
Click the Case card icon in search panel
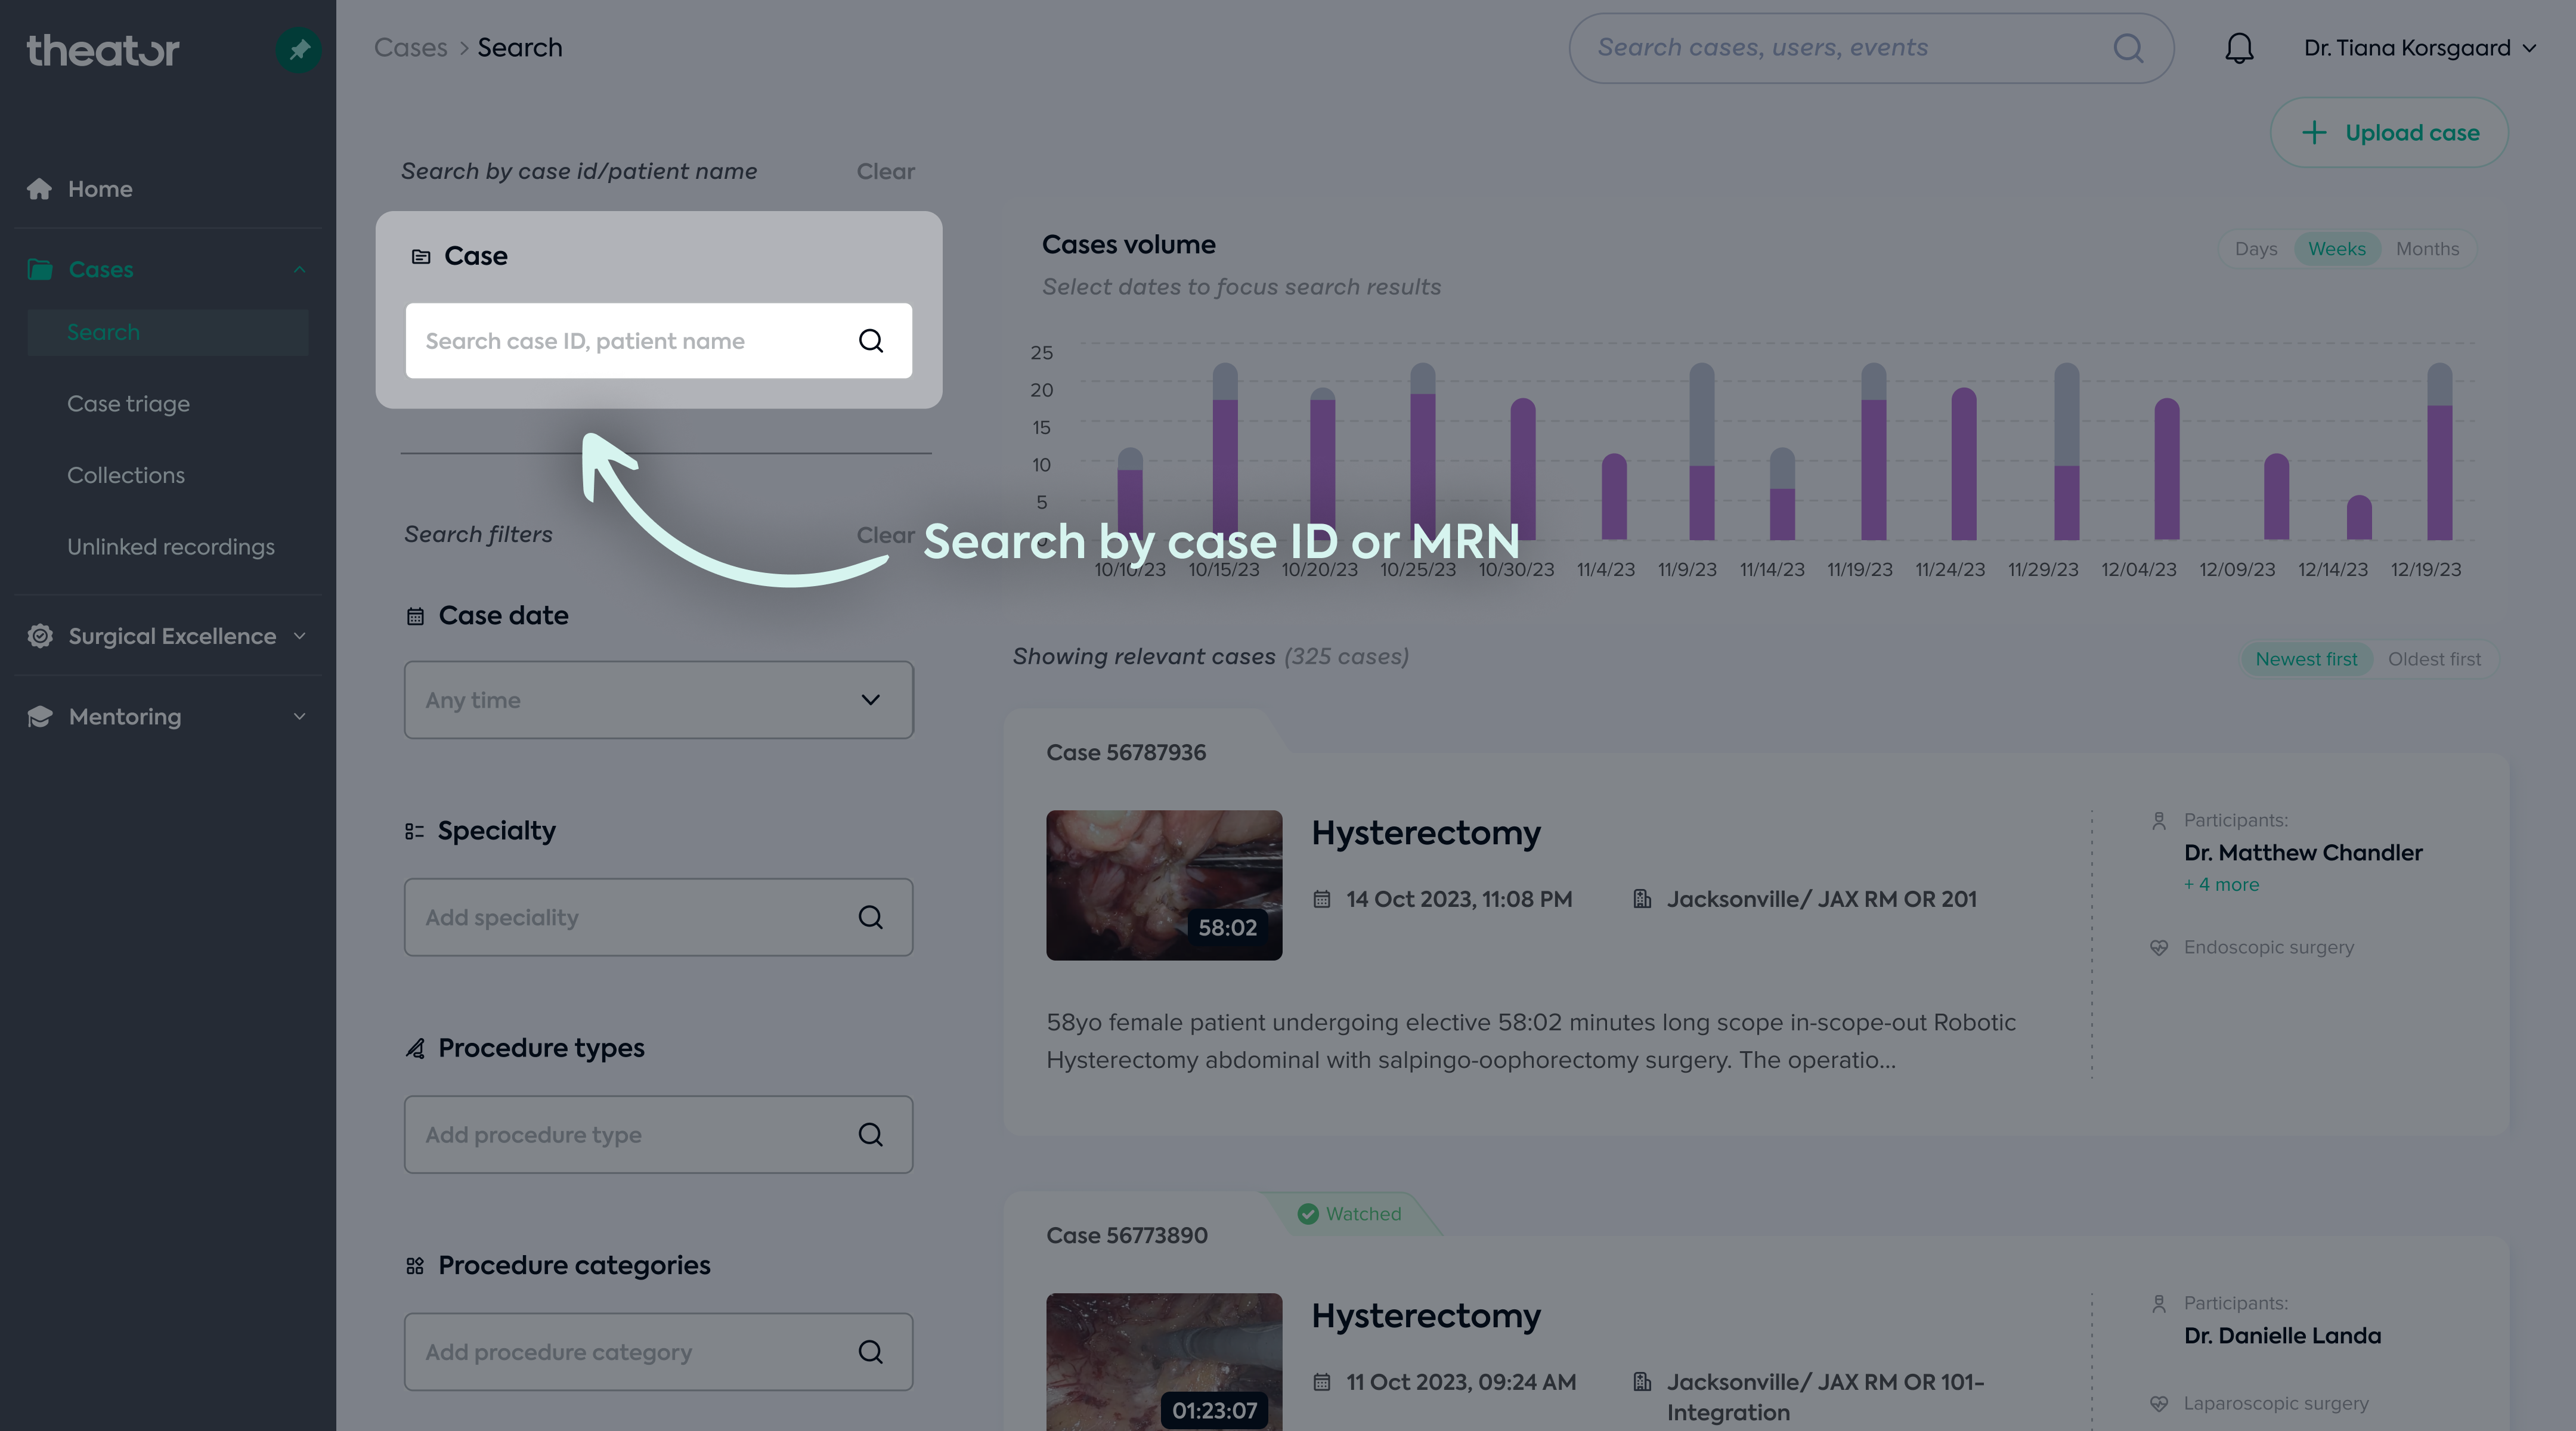[x=421, y=257]
